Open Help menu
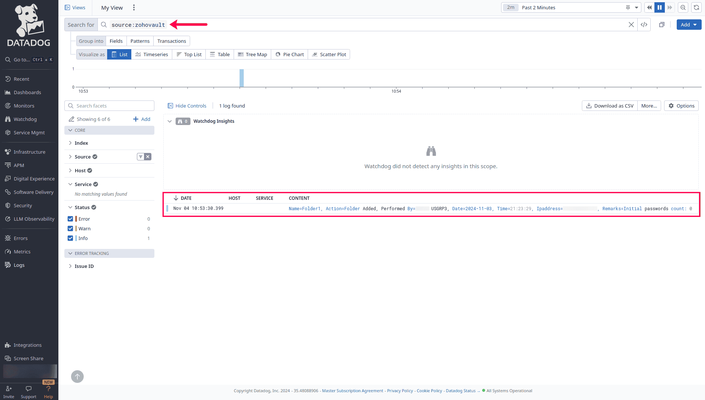The height and width of the screenshot is (400, 705). click(x=48, y=392)
